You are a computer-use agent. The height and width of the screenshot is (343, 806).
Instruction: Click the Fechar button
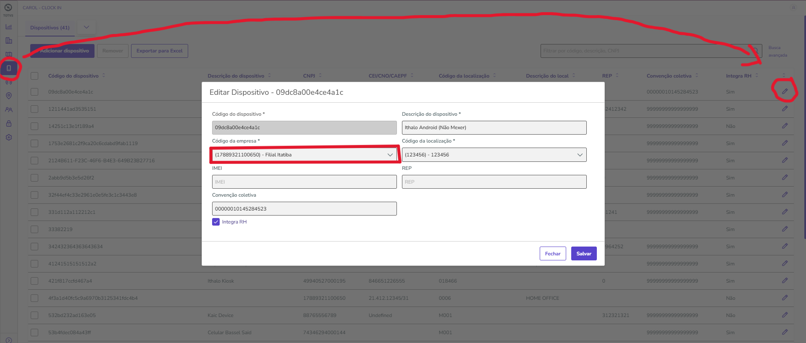coord(552,254)
